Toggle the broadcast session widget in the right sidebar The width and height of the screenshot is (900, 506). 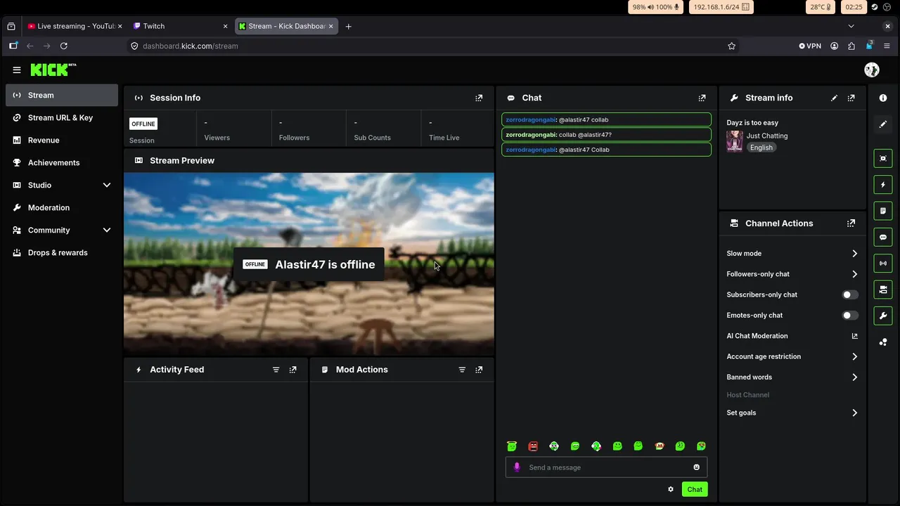[x=883, y=264]
